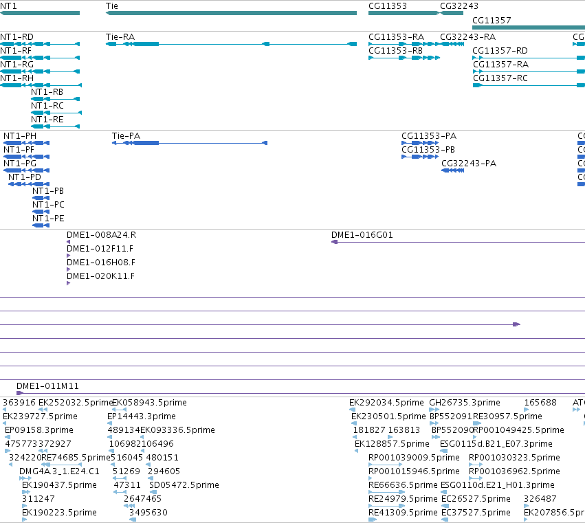Select EST EK252032.5prime
The width and height of the screenshot is (585, 523).
[76, 403]
